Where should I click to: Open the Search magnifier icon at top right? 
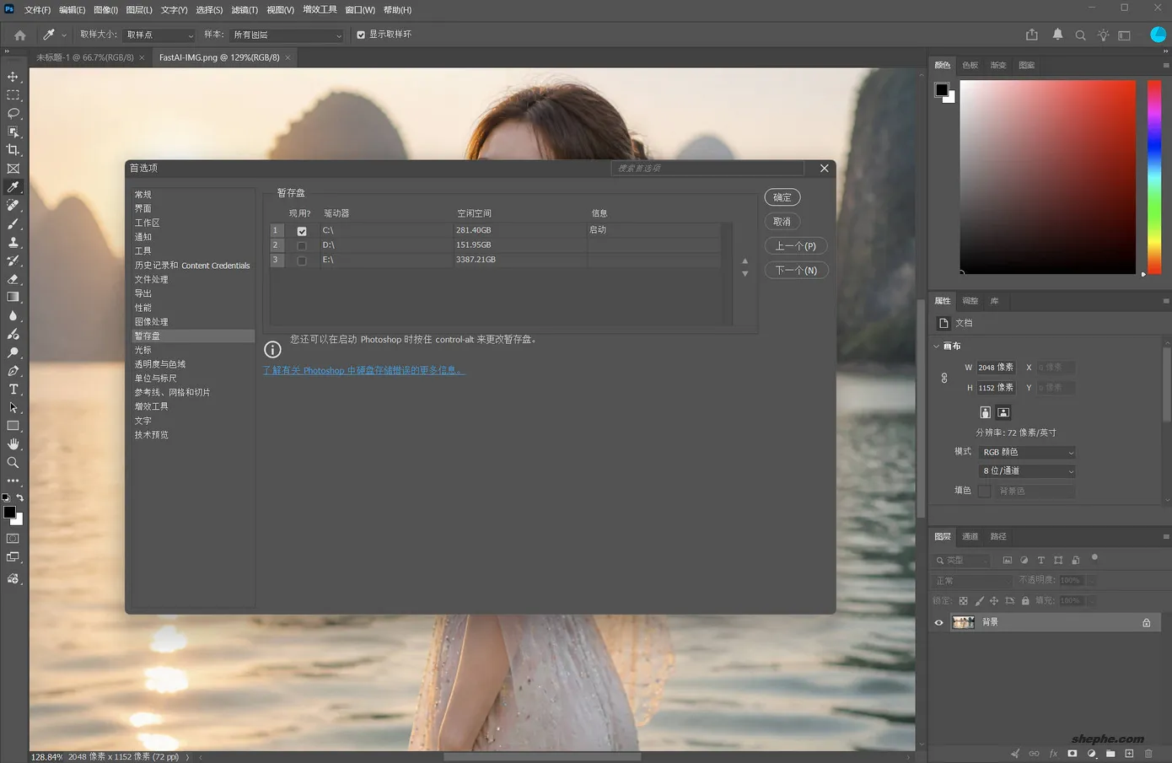pos(1080,35)
